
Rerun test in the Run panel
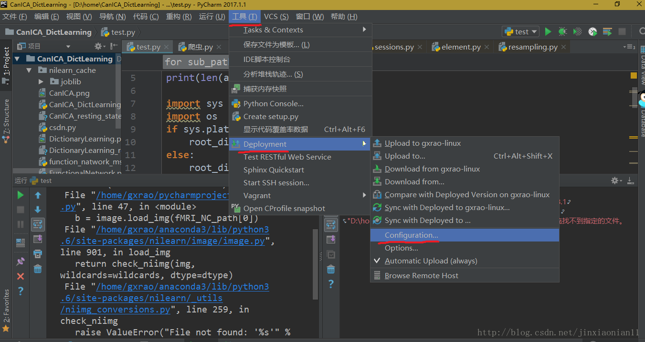click(x=21, y=195)
